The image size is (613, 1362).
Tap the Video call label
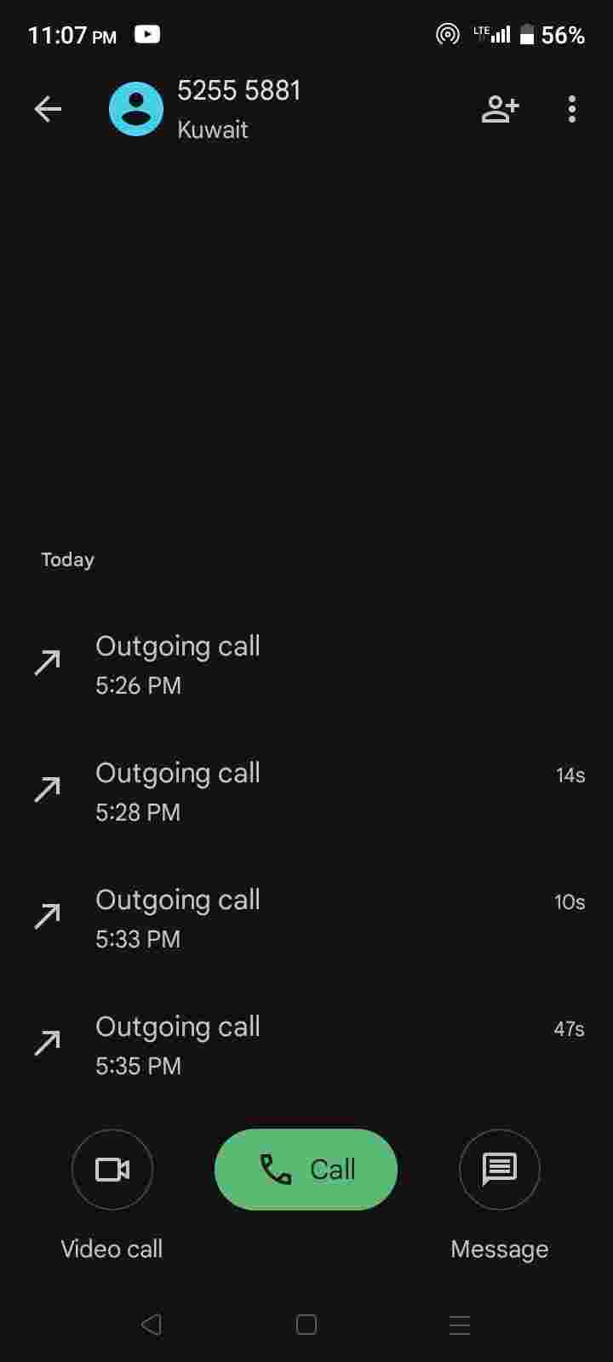[x=112, y=1249]
